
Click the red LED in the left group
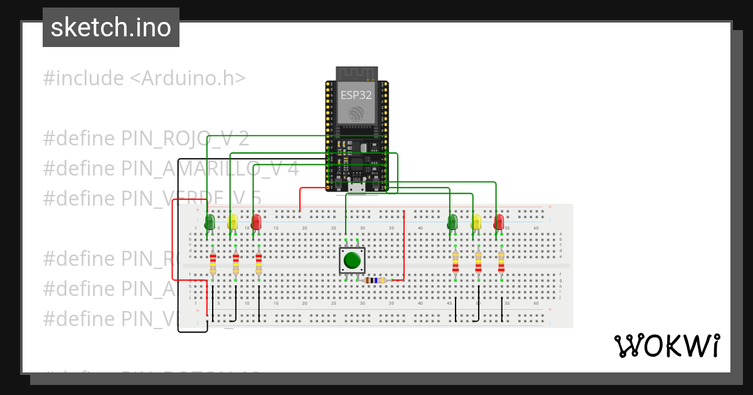(256, 221)
